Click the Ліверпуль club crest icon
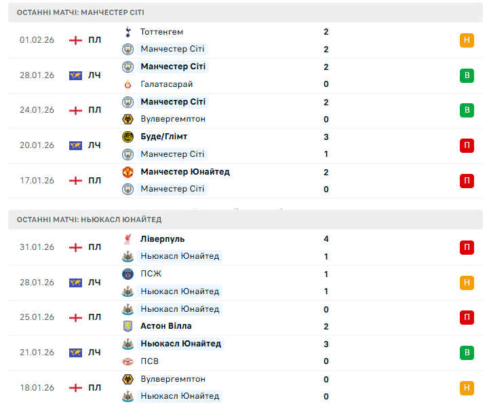Viewport: 489px width, 413px height. (x=128, y=239)
